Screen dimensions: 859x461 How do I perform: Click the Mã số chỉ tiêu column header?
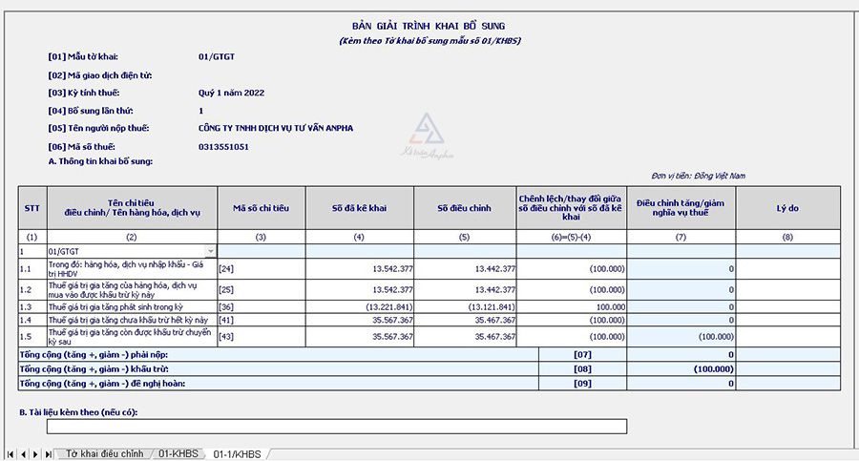261,207
